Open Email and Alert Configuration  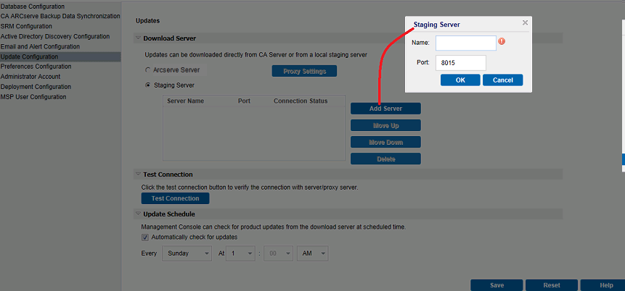click(x=40, y=46)
